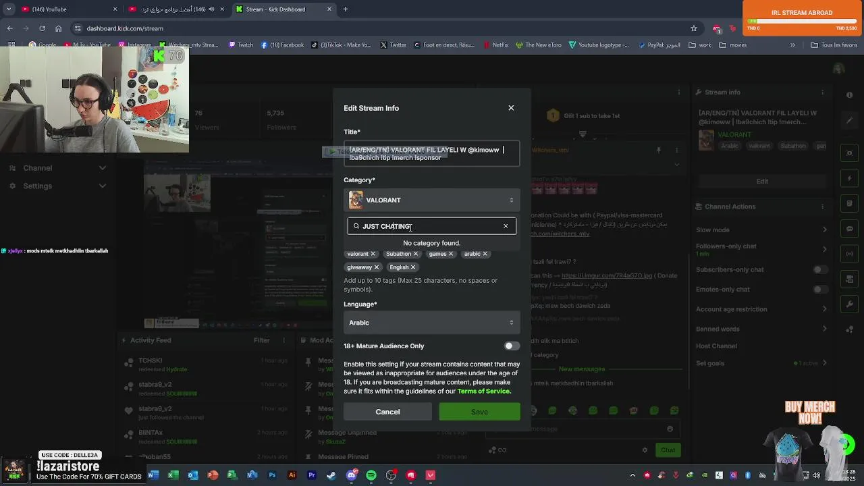The image size is (864, 486).
Task: Open Stream info panel options menu
Action: tap(821, 92)
